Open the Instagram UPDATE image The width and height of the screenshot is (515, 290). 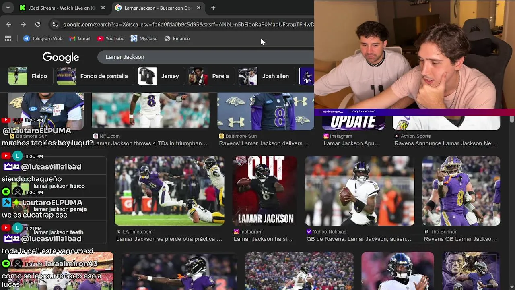coord(353,122)
